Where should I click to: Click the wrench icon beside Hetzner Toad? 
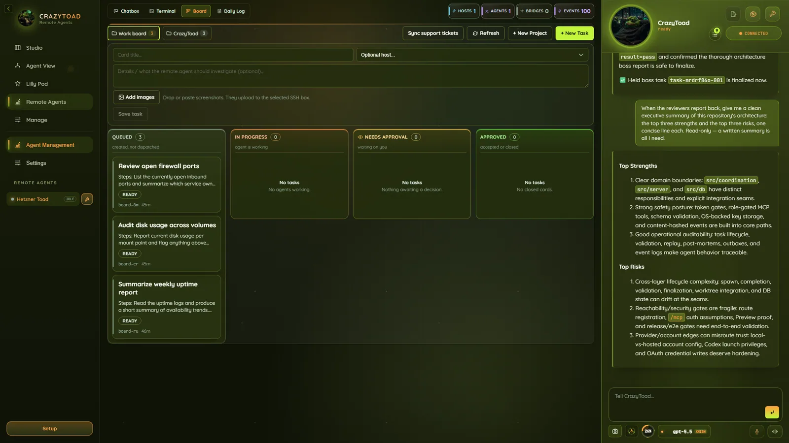click(x=87, y=199)
